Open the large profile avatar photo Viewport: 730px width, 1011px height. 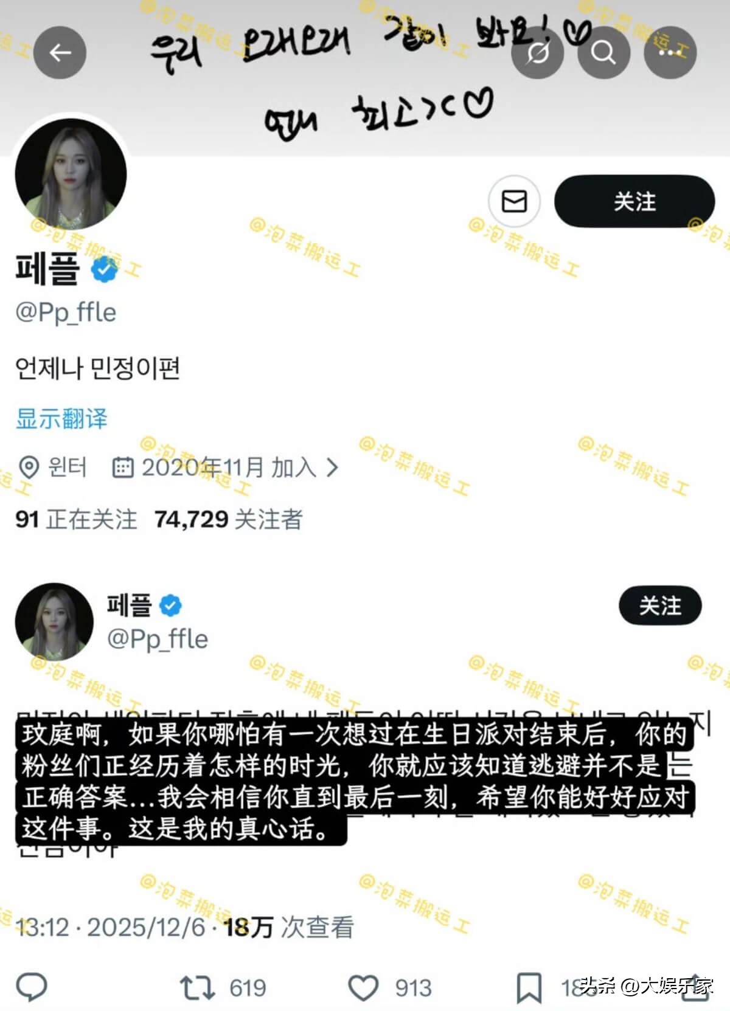click(x=71, y=174)
